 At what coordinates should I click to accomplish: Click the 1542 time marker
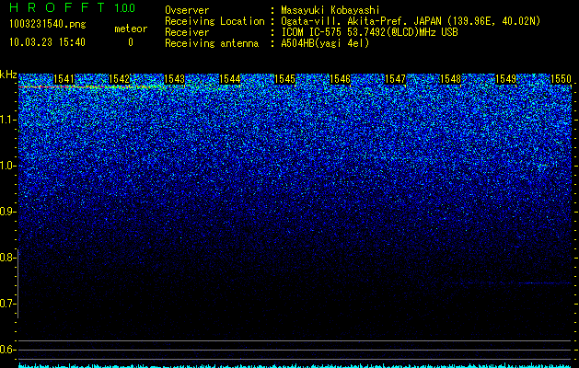click(120, 79)
